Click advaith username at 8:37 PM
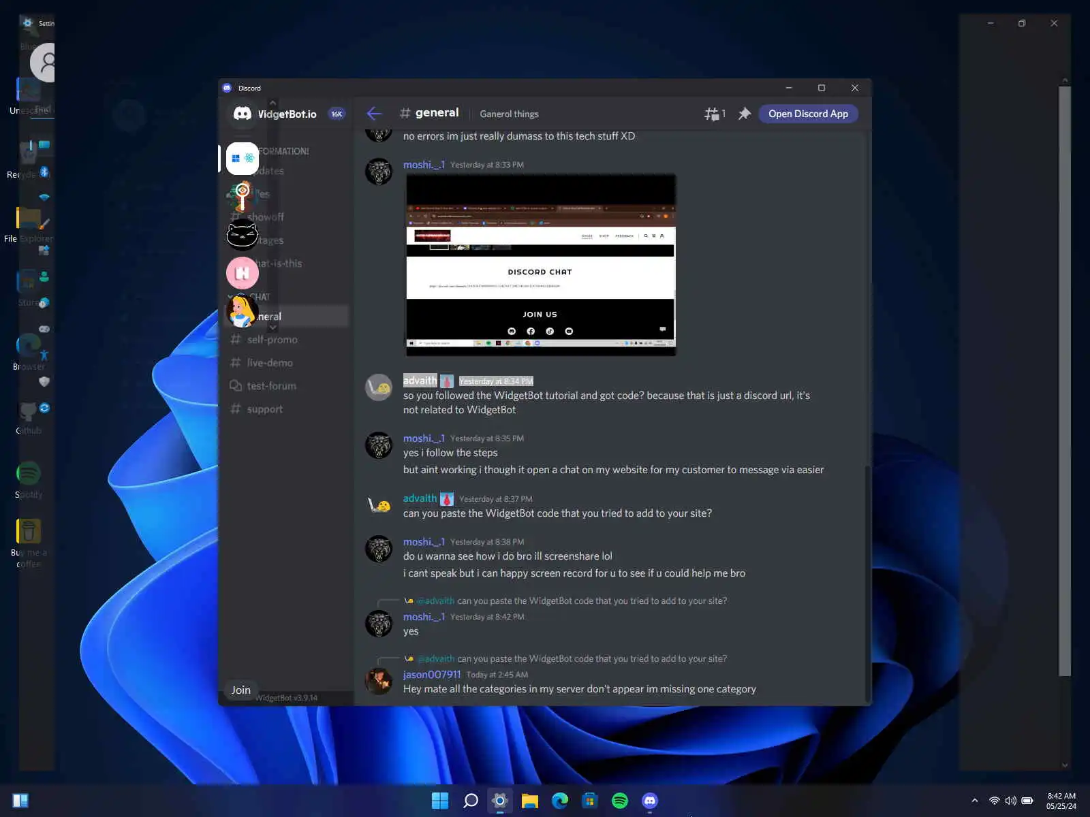Screen dimensions: 1090x817 click(420, 498)
